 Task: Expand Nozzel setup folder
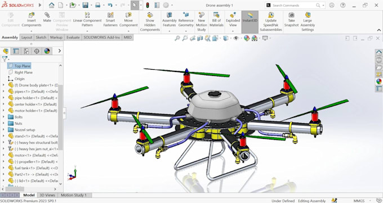[x=3, y=129]
